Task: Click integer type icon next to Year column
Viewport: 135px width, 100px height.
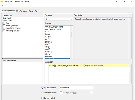Action: point(4,23)
